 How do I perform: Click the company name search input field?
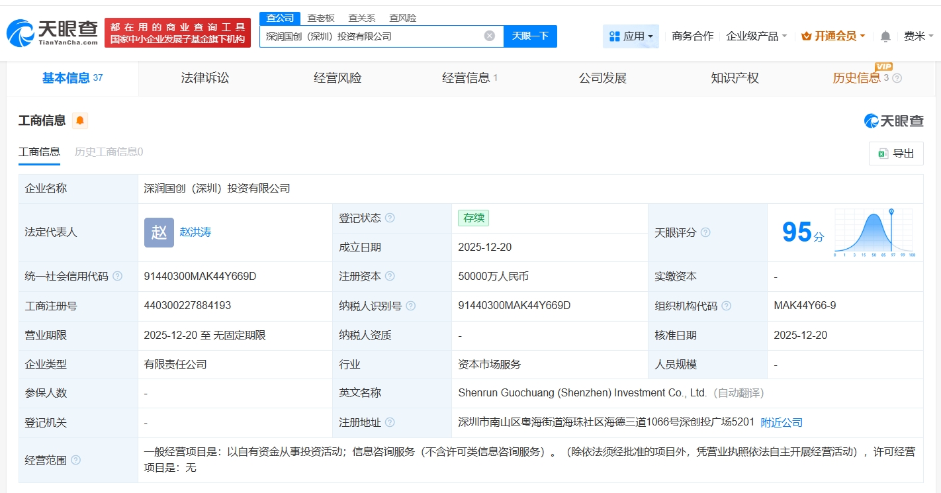point(371,36)
